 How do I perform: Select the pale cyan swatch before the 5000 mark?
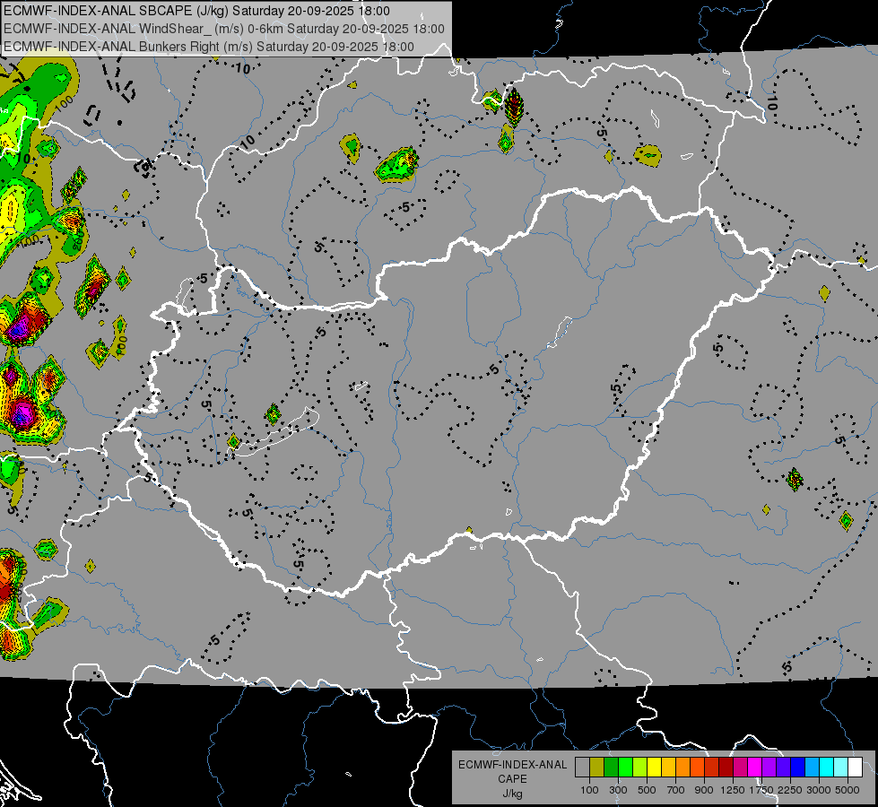(841, 768)
